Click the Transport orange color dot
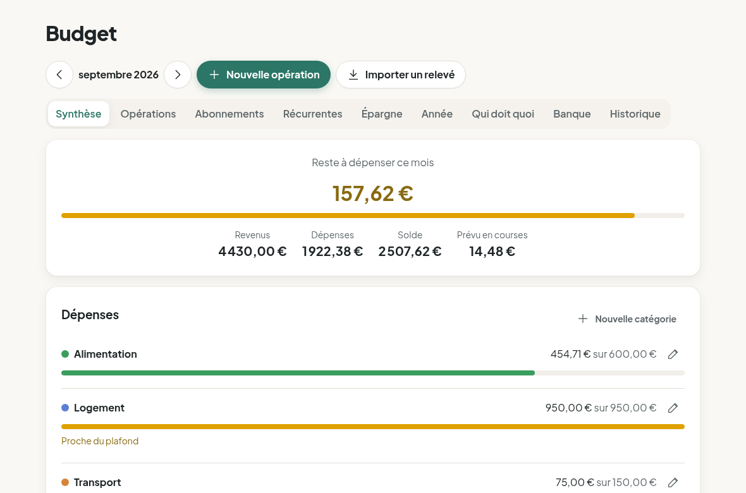This screenshot has height=493, width=746. (65, 482)
